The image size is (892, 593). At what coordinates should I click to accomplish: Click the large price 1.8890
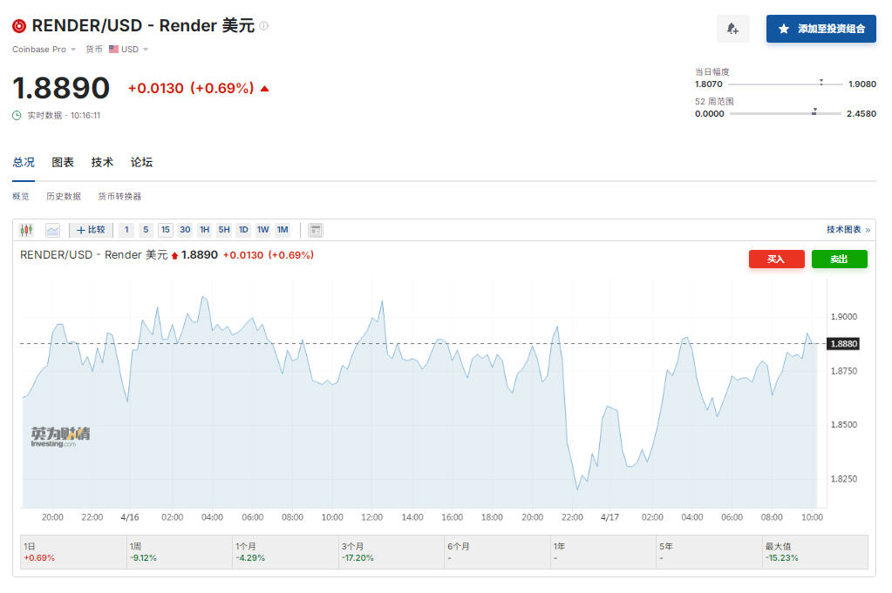[x=61, y=88]
